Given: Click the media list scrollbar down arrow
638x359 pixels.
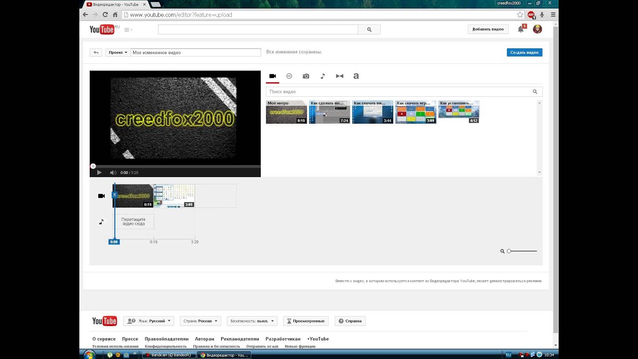Looking at the screenshot, I should (539, 173).
